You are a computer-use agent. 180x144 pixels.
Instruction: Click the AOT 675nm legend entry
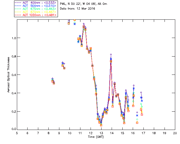(x=35, y=9)
